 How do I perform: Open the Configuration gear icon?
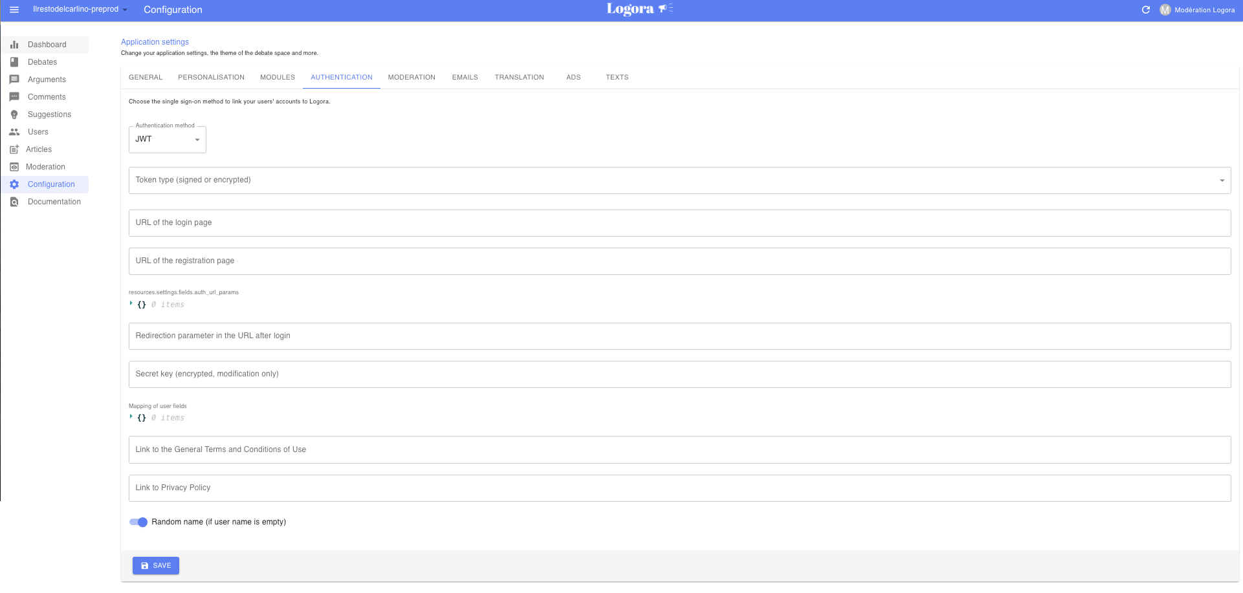click(x=14, y=184)
